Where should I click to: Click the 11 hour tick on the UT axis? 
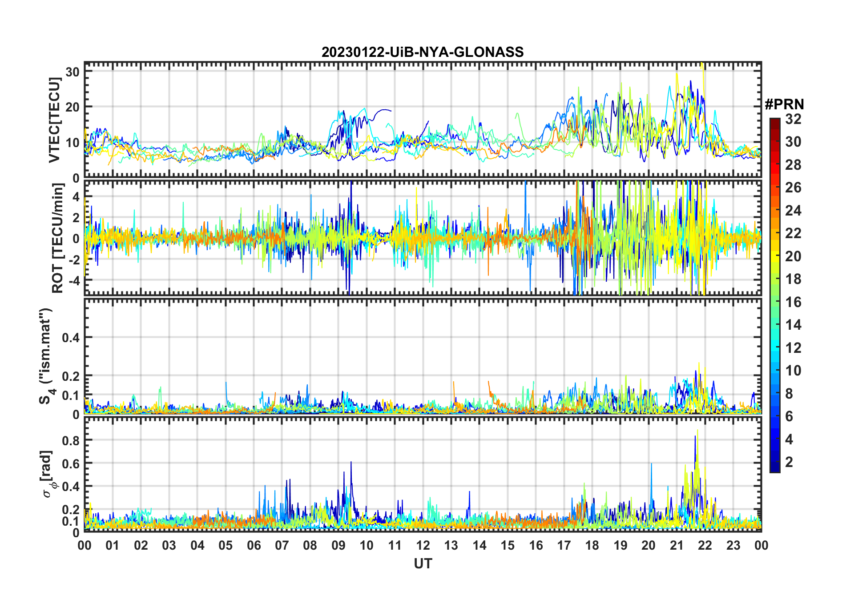[x=395, y=545]
